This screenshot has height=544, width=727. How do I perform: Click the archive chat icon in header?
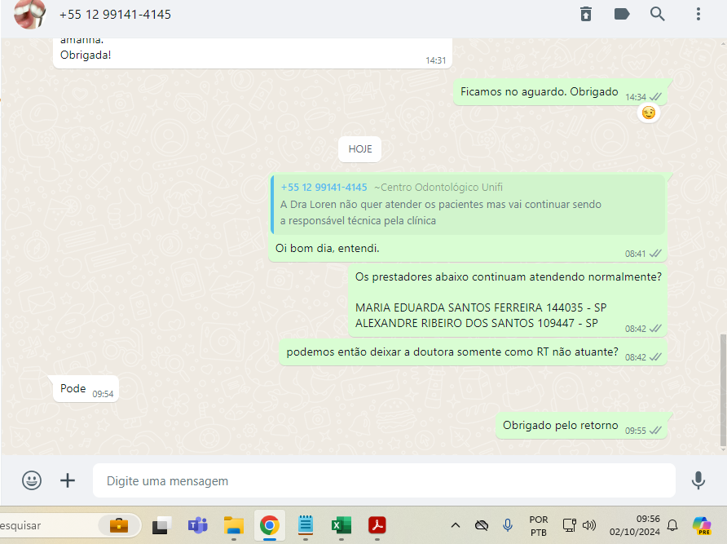point(586,14)
